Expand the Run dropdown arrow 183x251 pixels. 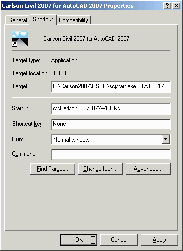[166, 139]
